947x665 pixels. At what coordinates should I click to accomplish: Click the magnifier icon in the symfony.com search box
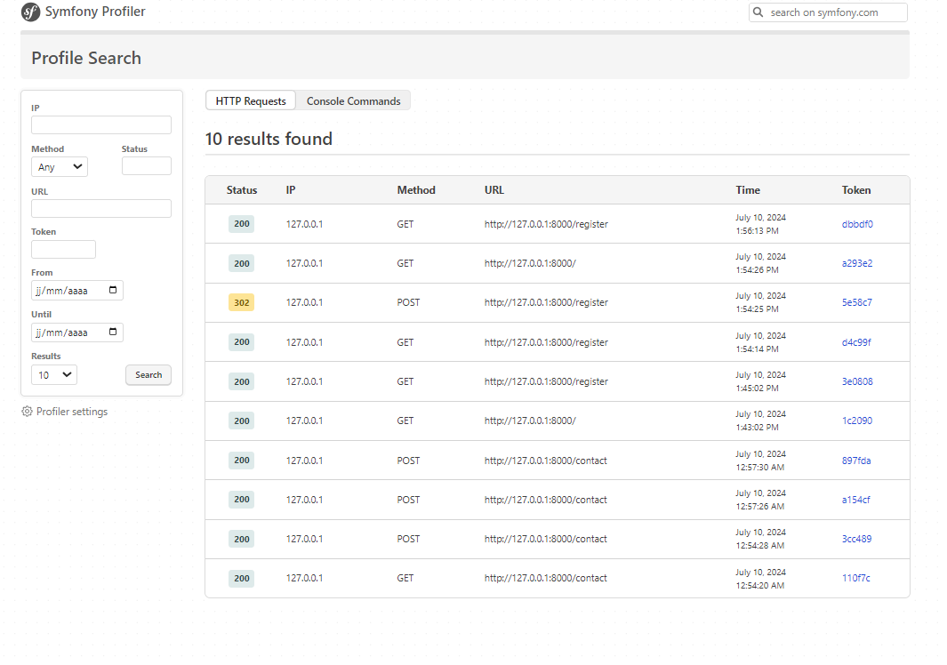(758, 12)
